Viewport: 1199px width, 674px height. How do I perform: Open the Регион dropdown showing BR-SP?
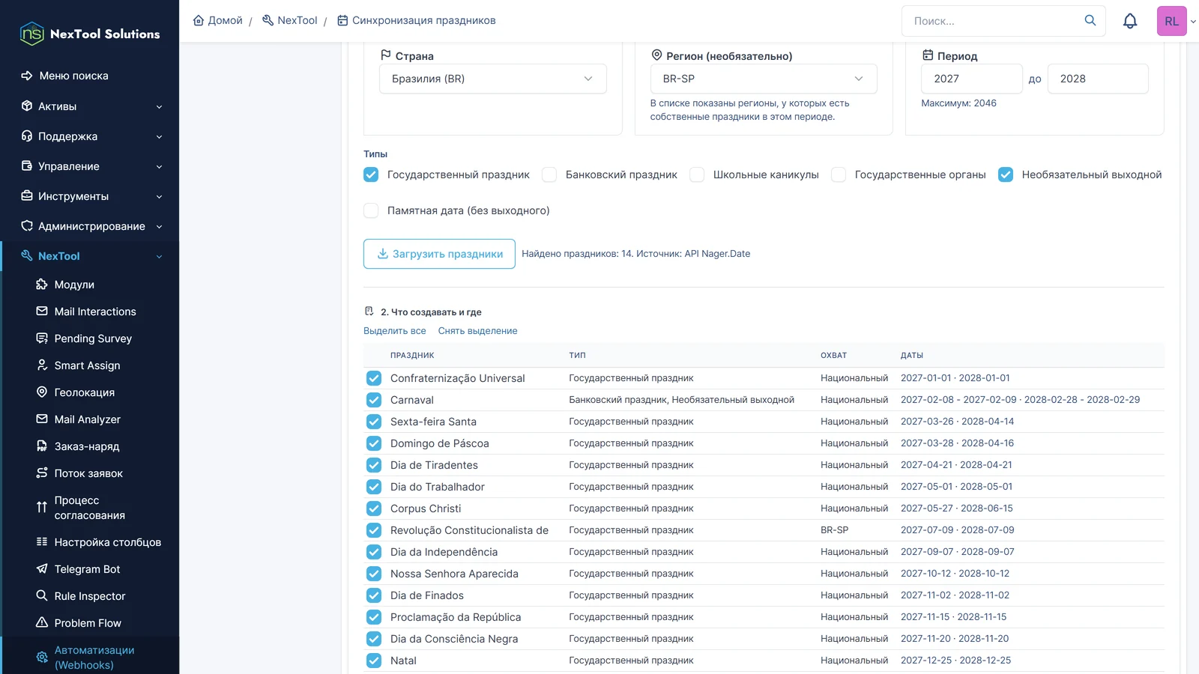click(x=764, y=79)
